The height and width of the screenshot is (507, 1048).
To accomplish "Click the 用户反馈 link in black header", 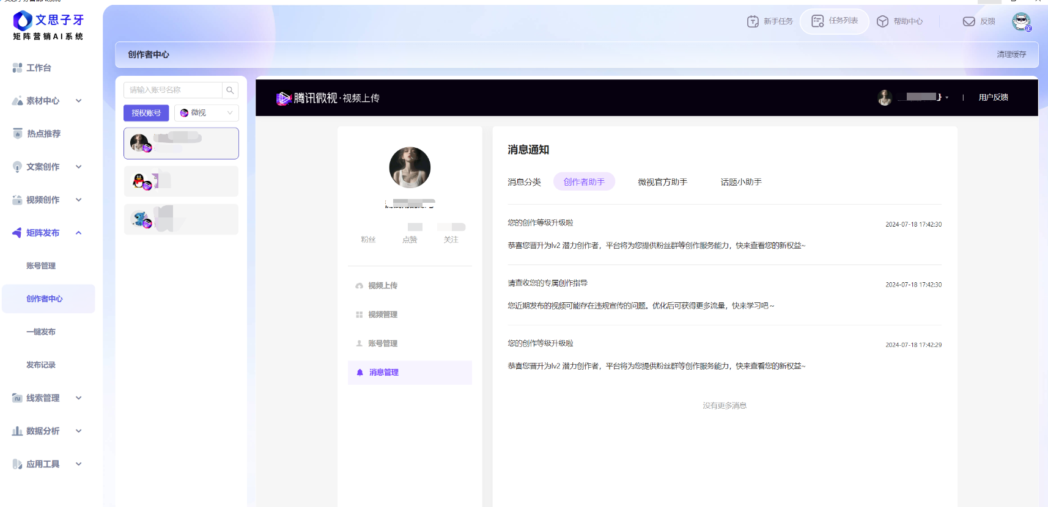I will [x=993, y=97].
